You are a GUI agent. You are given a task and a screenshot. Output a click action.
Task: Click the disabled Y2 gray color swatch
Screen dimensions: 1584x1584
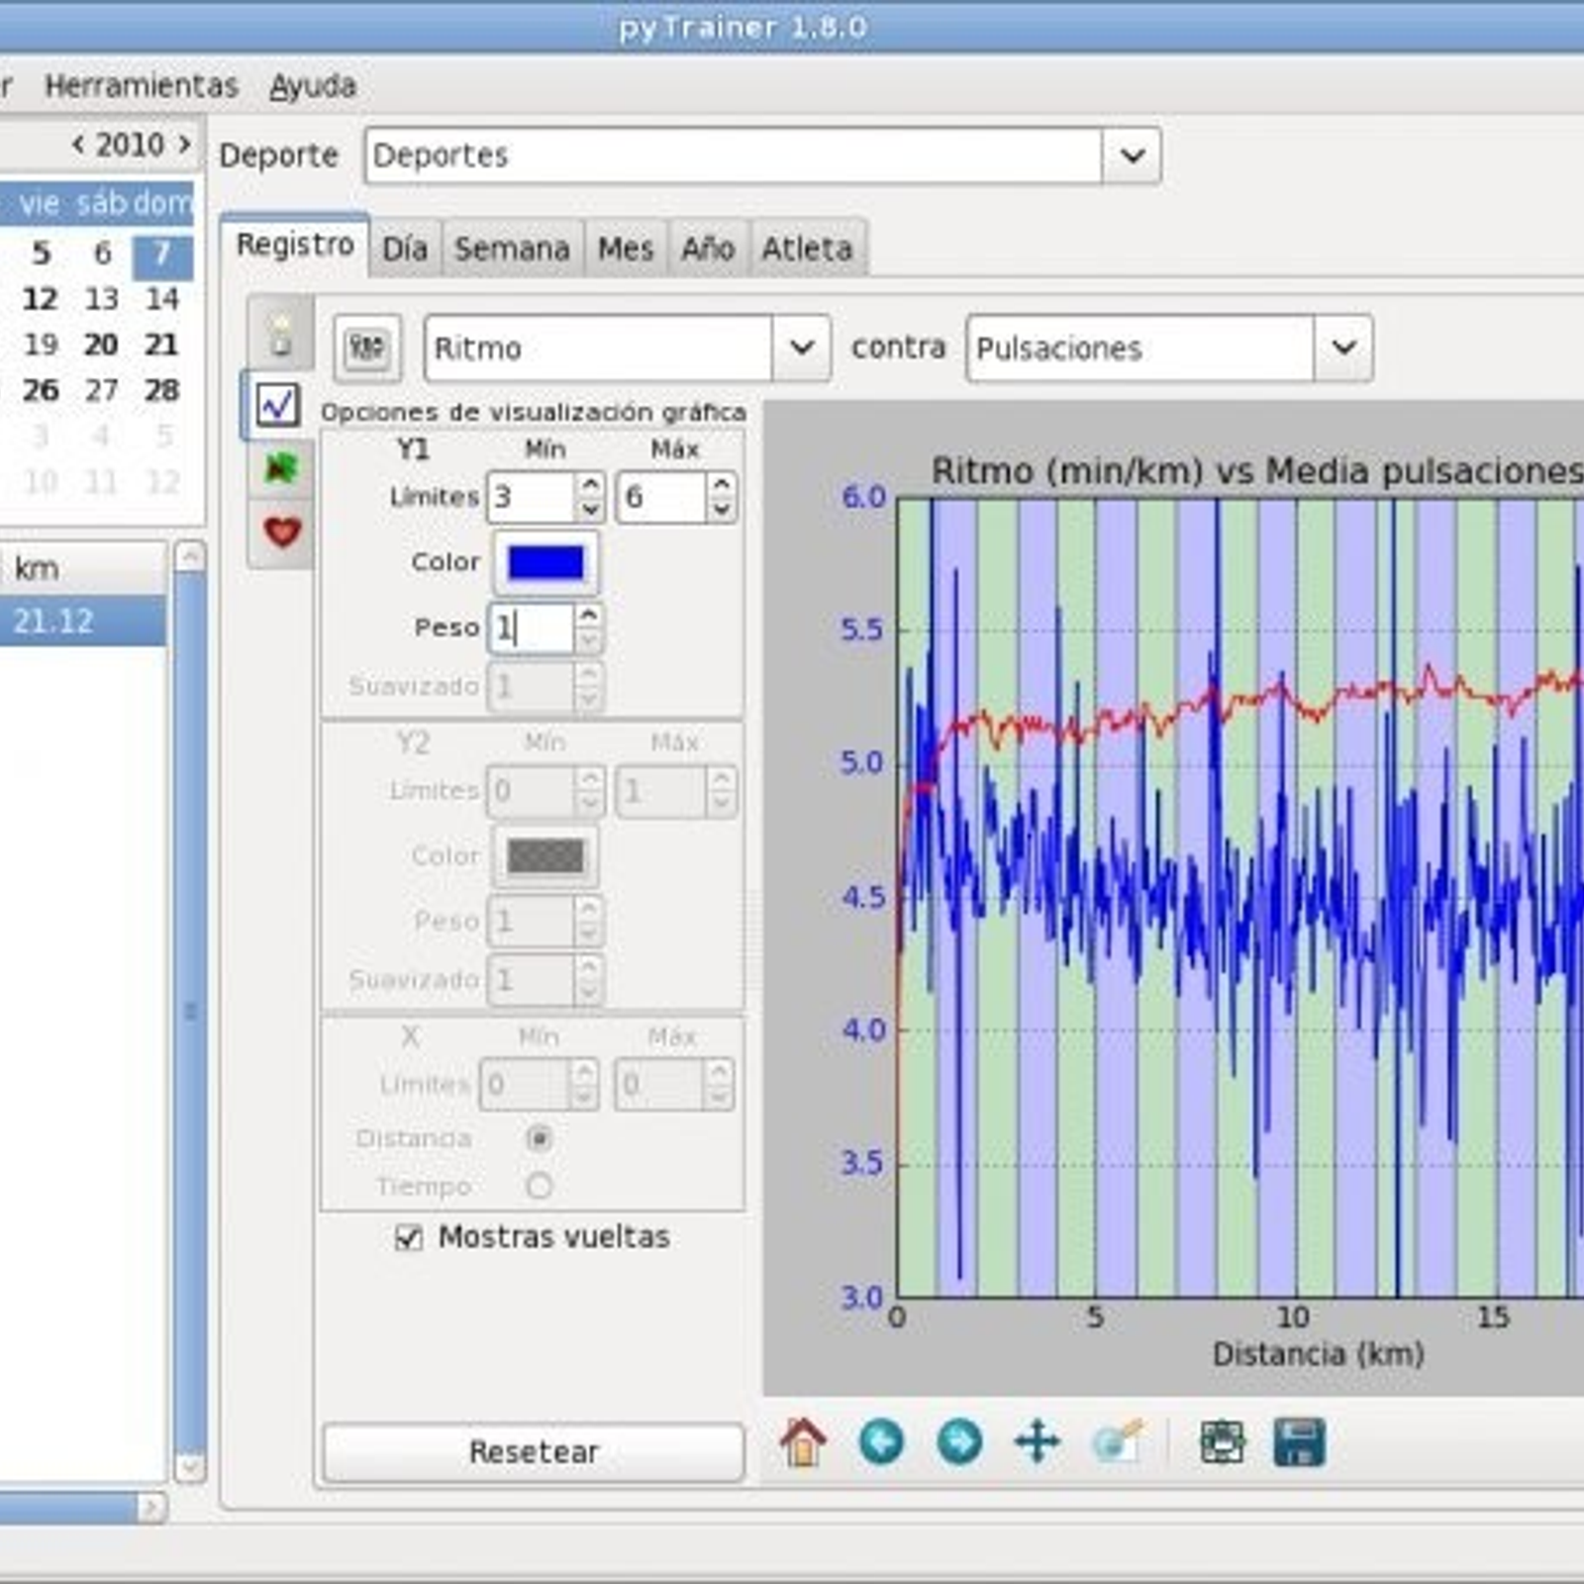tap(545, 856)
